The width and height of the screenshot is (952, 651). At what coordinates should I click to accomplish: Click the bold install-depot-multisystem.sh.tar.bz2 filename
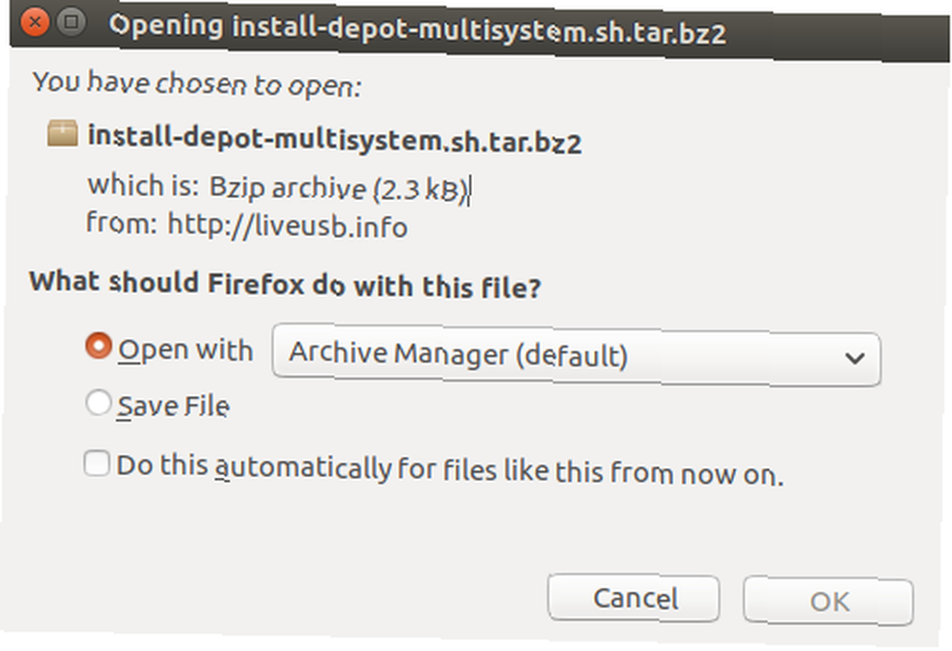(x=334, y=139)
